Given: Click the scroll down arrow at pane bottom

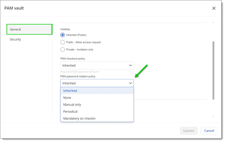Looking at the screenshot, I should (213, 117).
